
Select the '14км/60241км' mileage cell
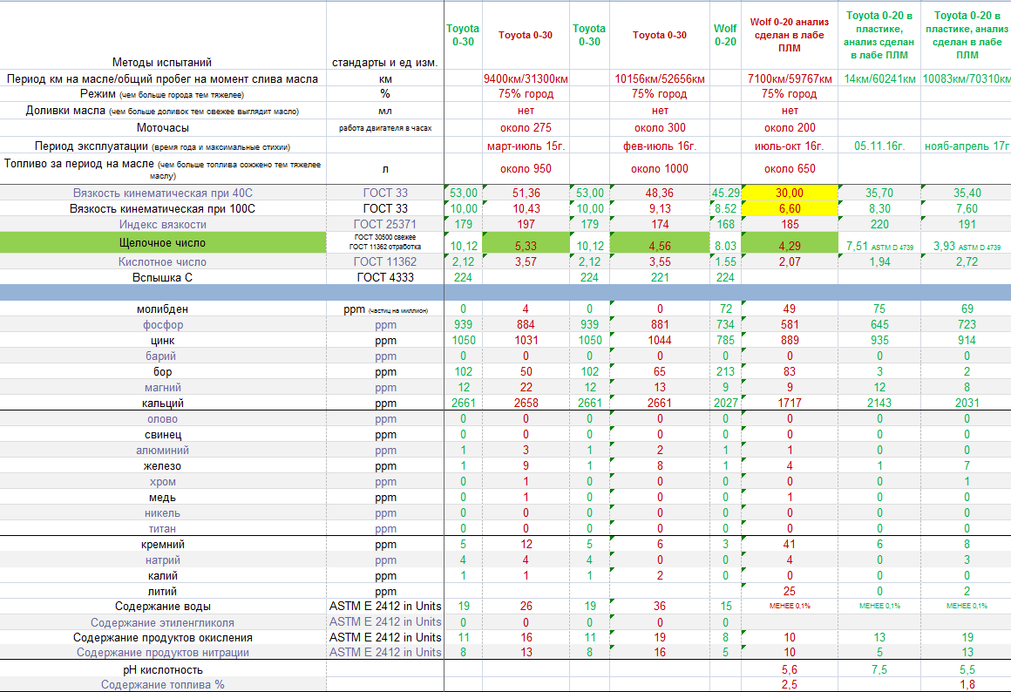click(x=879, y=79)
